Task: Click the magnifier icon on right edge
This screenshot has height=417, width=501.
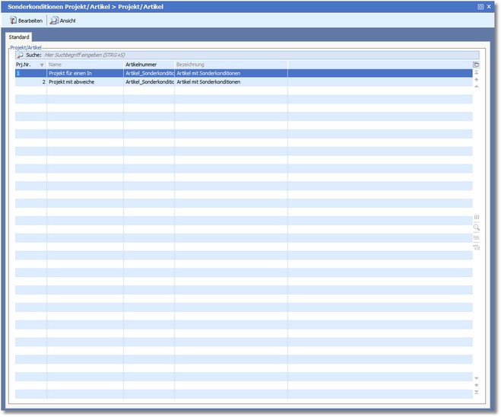Action: [x=476, y=228]
